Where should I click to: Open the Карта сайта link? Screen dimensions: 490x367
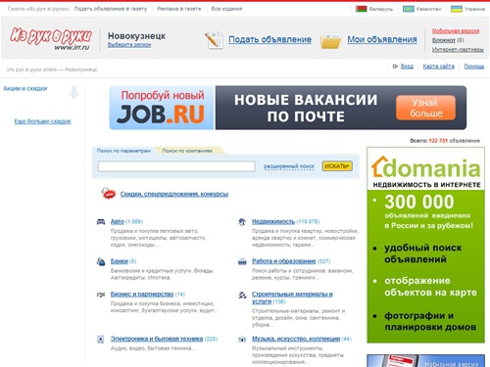438,67
